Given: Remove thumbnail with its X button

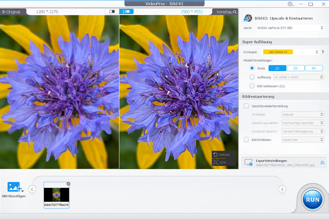Looking at the screenshot, I should pos(68,184).
